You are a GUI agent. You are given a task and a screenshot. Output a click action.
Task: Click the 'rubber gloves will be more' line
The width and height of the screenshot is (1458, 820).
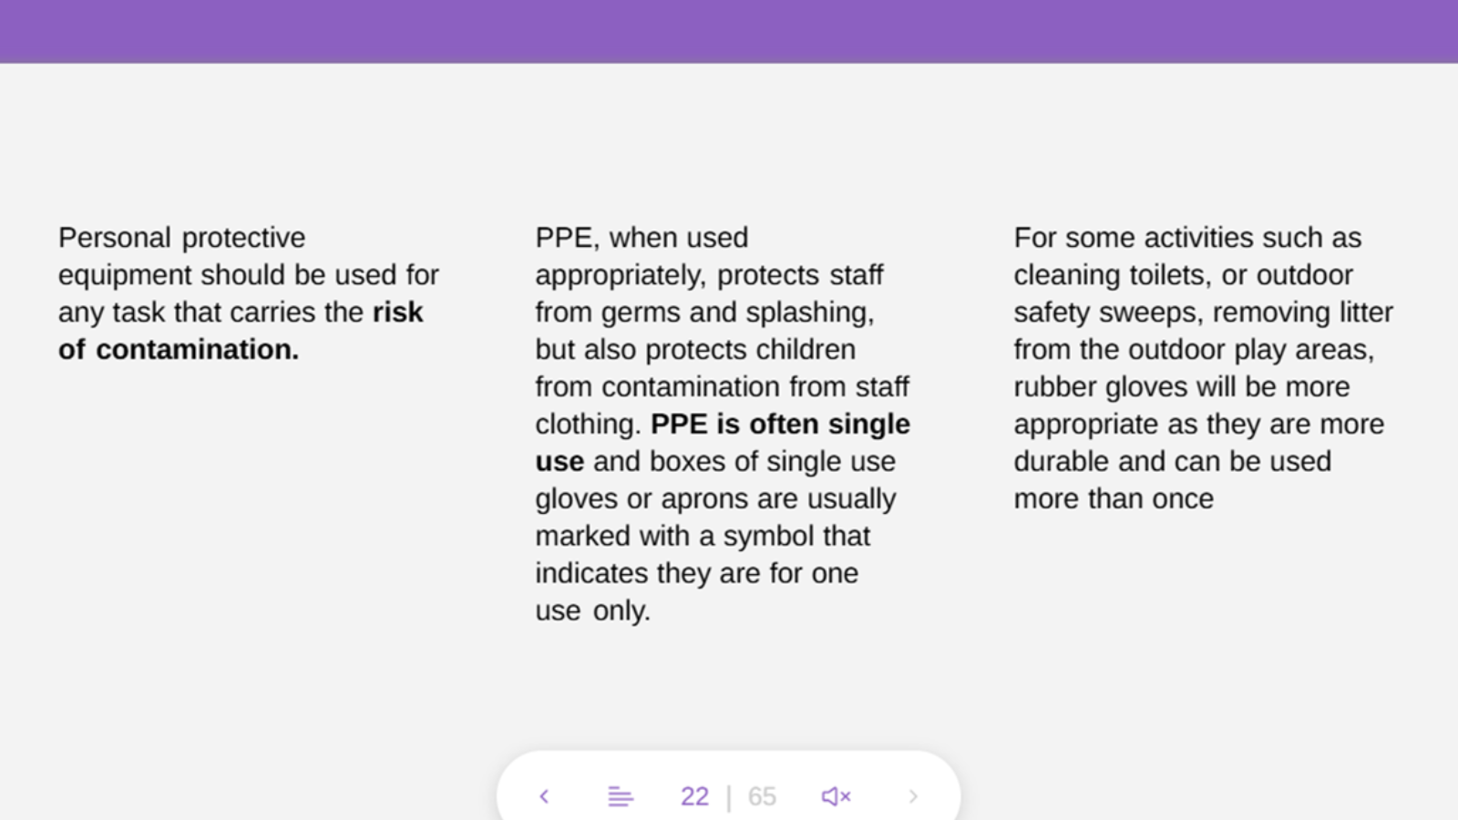(1181, 386)
